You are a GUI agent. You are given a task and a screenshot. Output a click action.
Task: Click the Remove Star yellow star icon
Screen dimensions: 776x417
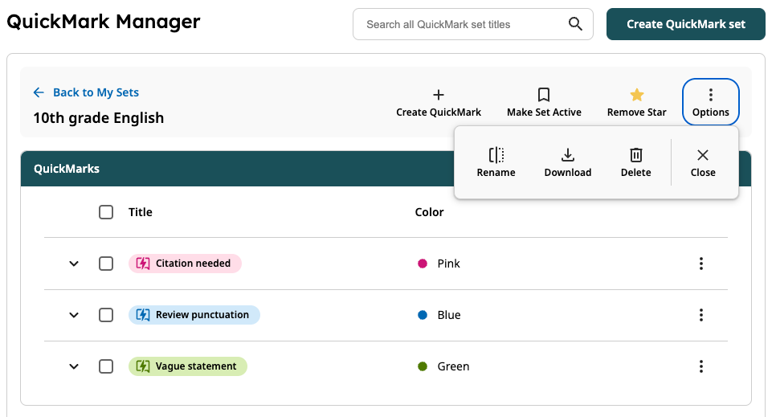point(637,95)
